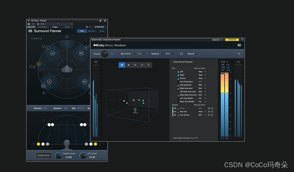The height and width of the screenshot is (172, 294).
Task: Mute the Pop Inst object
Action: tap(209, 112)
